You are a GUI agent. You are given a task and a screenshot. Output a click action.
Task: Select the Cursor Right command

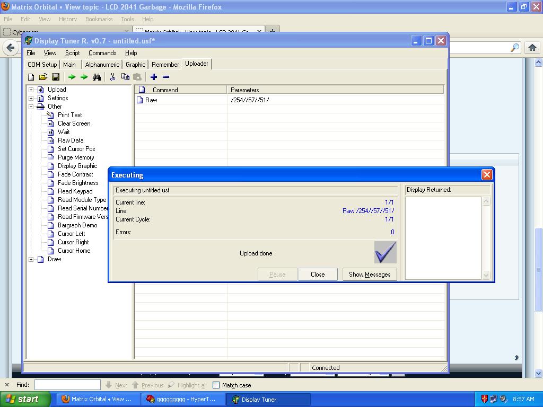tap(73, 242)
